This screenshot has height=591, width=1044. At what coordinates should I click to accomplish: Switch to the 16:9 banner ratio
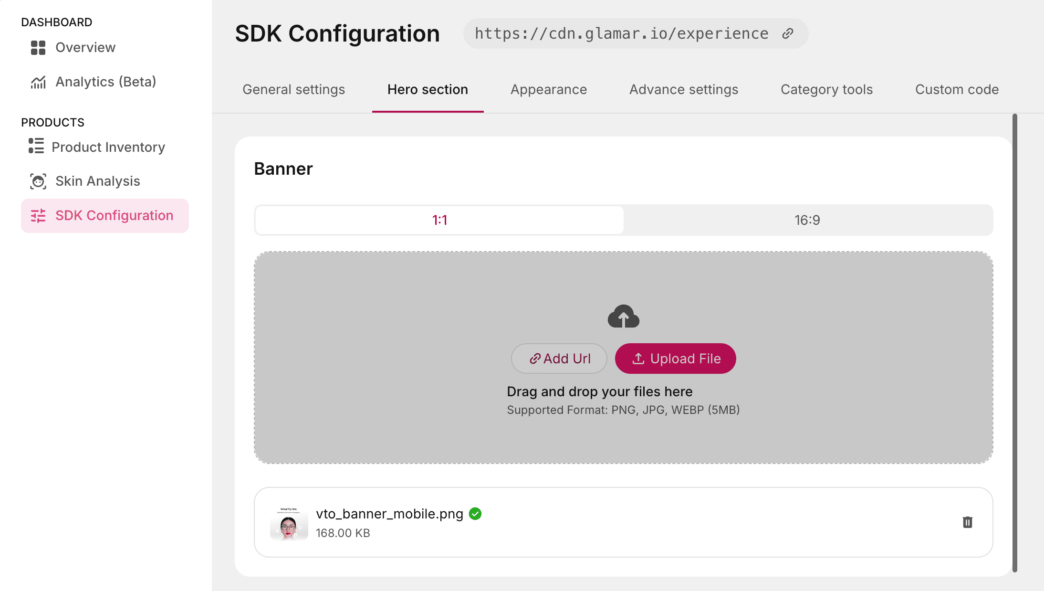807,220
